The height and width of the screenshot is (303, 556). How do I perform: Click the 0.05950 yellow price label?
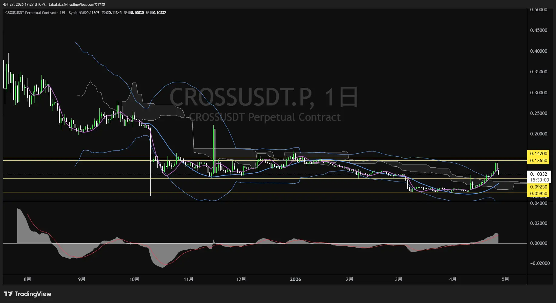click(x=538, y=194)
